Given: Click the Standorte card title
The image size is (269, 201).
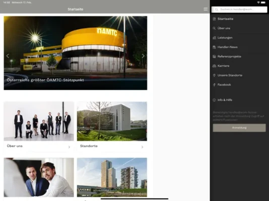Looking at the screenshot, I should tap(89, 146).
